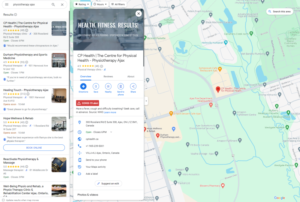Expand opening hours next to Closes 6 PM
The width and height of the screenshot is (300, 202).
[111, 132]
